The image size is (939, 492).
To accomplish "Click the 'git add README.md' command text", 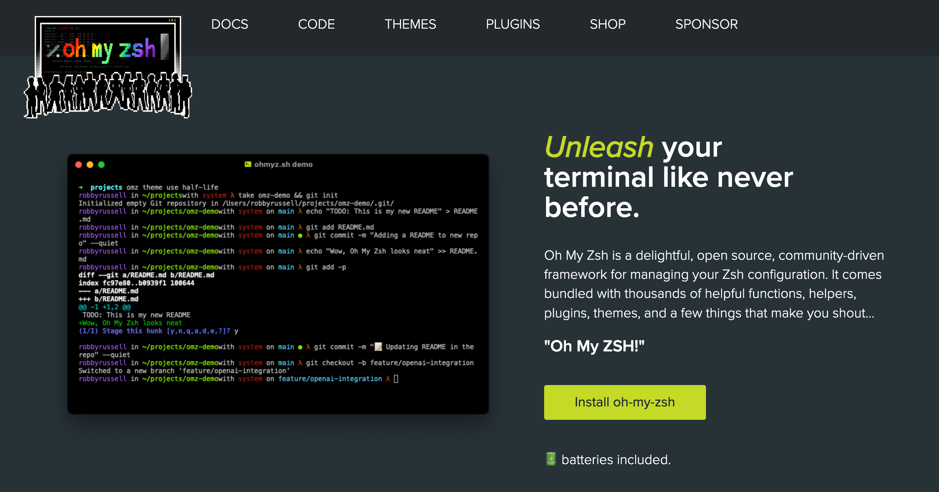I will (340, 227).
